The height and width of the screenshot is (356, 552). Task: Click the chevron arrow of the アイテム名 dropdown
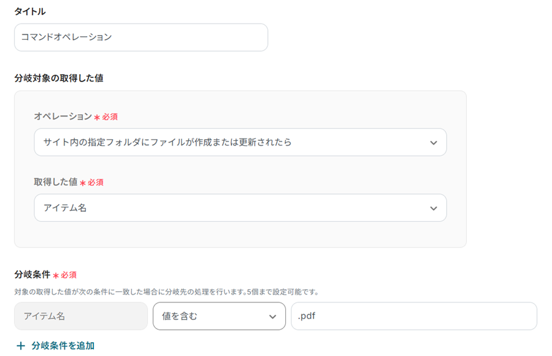pos(434,208)
